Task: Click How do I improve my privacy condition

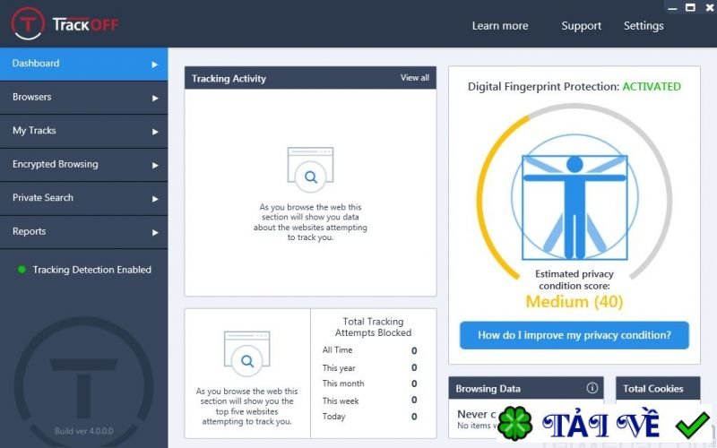Action: click(574, 335)
